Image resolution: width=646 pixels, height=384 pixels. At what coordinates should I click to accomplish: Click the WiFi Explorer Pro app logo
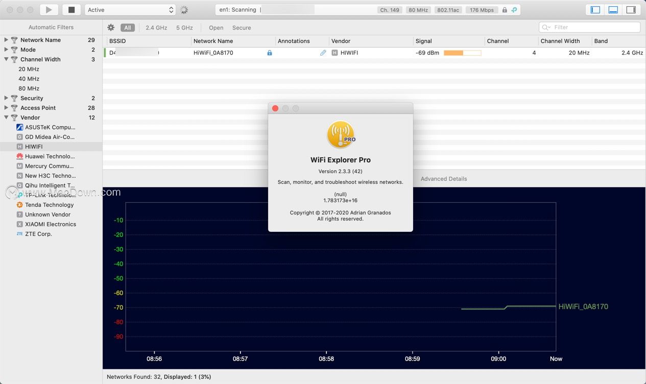point(341,135)
